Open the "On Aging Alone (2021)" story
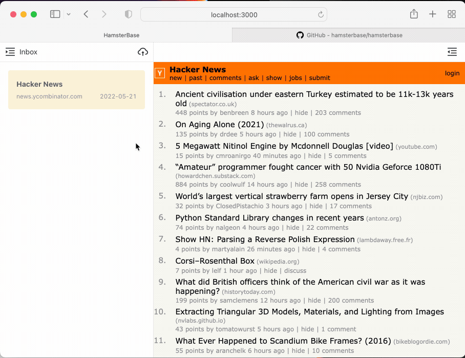Image resolution: width=465 pixels, height=358 pixels. [219, 125]
